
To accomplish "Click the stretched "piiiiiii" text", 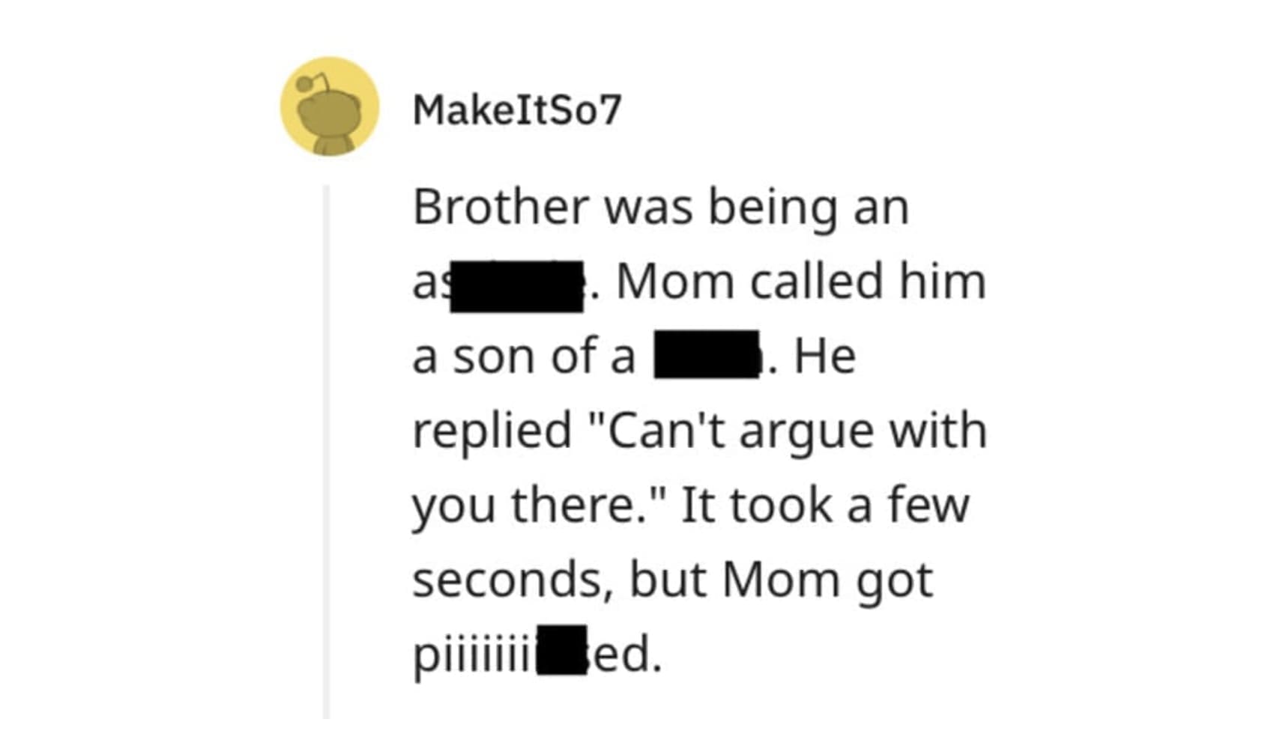I will pos(474,655).
